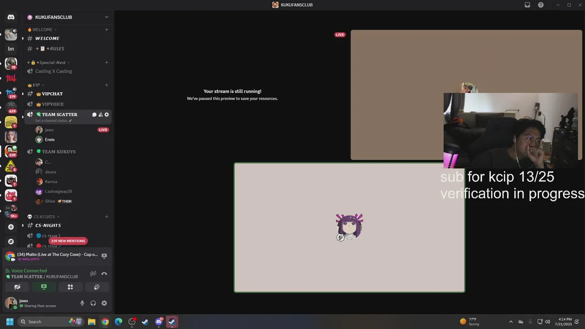585x329 pixels.
Task: Open Discord icon in the taskbar
Action: (x=159, y=322)
